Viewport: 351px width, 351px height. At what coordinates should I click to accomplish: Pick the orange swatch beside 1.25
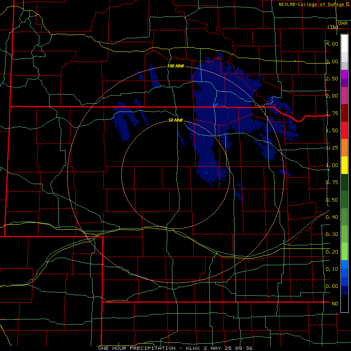tap(344, 147)
